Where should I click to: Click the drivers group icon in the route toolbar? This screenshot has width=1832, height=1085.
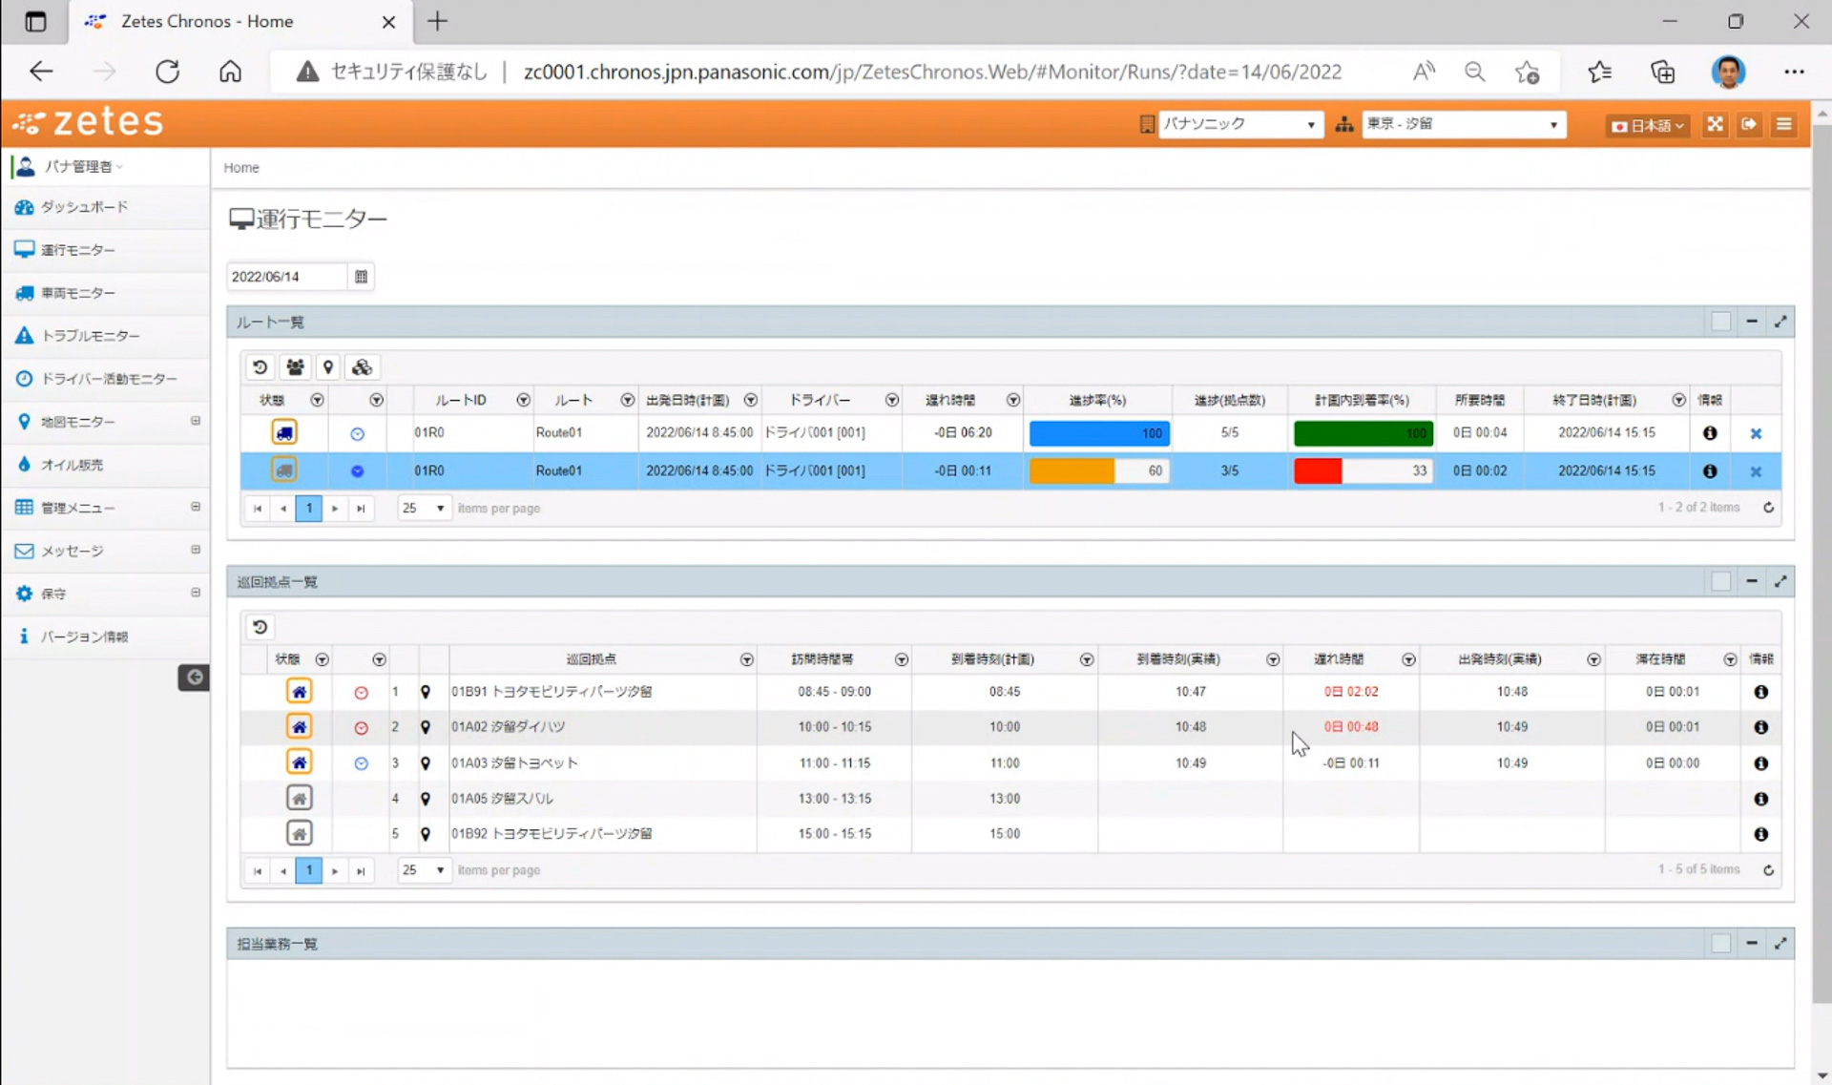point(295,367)
